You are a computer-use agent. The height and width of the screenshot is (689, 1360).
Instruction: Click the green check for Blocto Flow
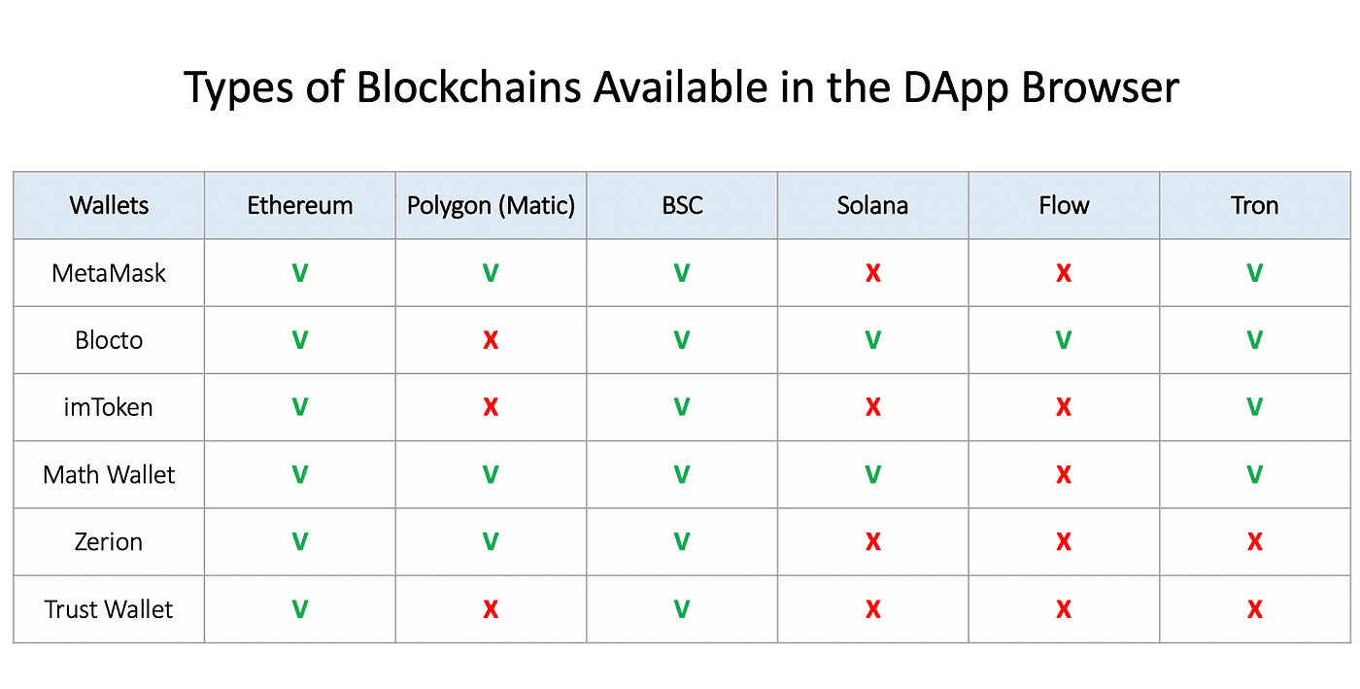tap(1064, 341)
